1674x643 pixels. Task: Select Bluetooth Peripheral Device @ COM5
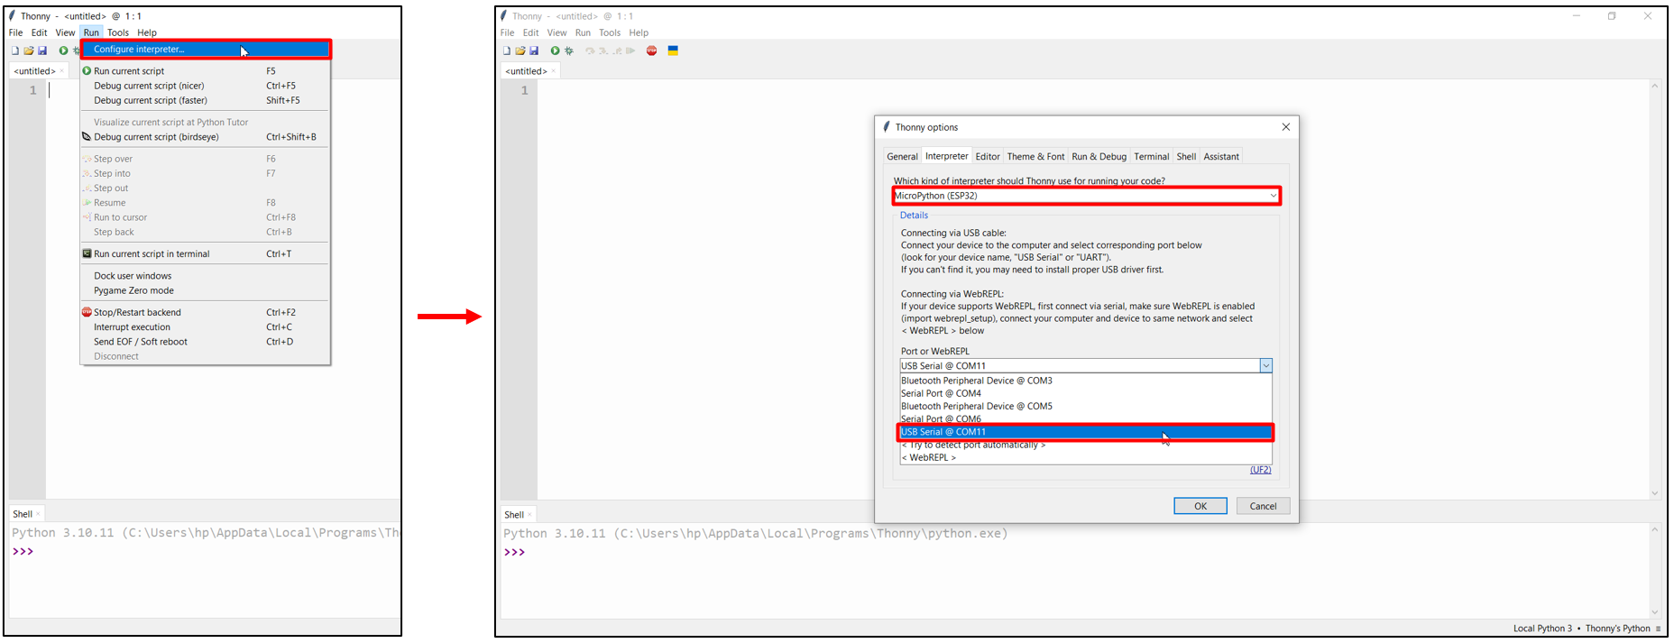[1086, 406]
